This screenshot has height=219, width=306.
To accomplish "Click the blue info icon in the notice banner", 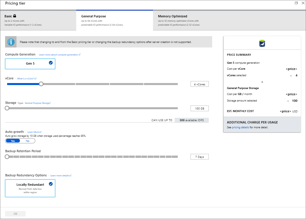I will [x=11, y=42].
